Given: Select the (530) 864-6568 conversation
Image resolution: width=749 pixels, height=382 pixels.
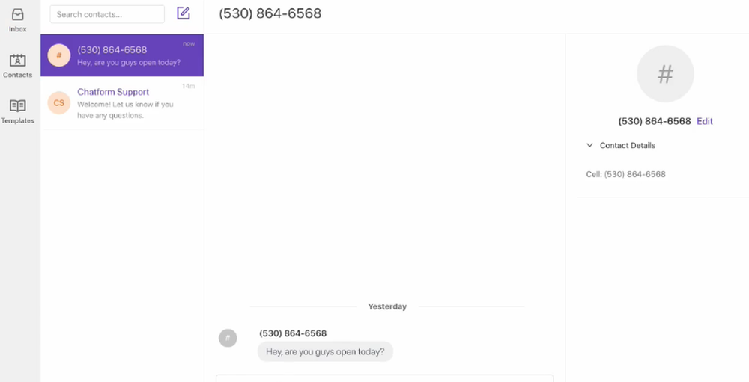Looking at the screenshot, I should (122, 55).
